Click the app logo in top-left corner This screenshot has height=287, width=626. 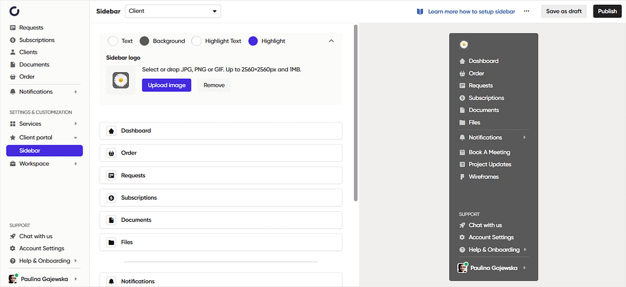point(15,11)
